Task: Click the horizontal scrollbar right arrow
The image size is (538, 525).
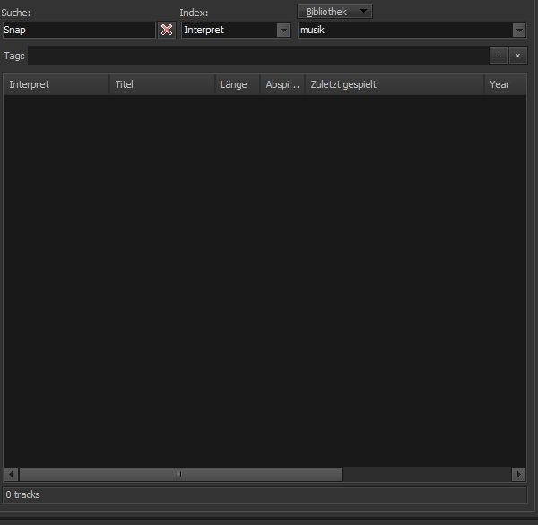Action: pos(519,474)
